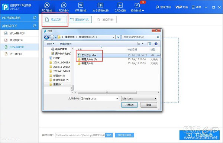The width and height of the screenshot is (223, 143).
Task: Select 新建文件夹 (7) in navigation tree
Action: pos(59,80)
